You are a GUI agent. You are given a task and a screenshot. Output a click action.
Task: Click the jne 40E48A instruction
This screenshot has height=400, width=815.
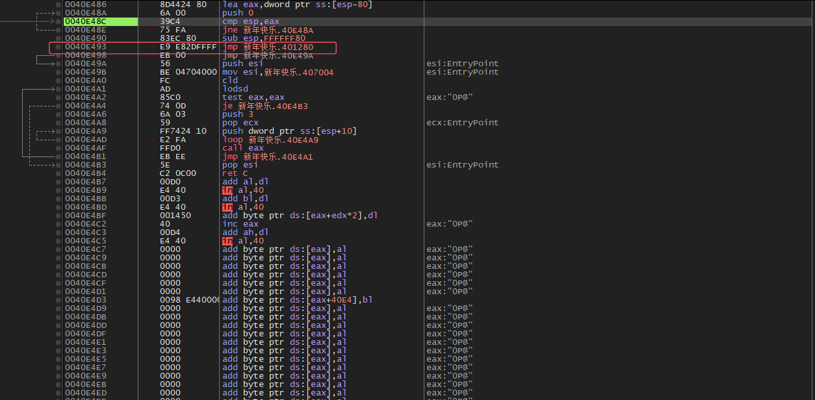(x=268, y=30)
